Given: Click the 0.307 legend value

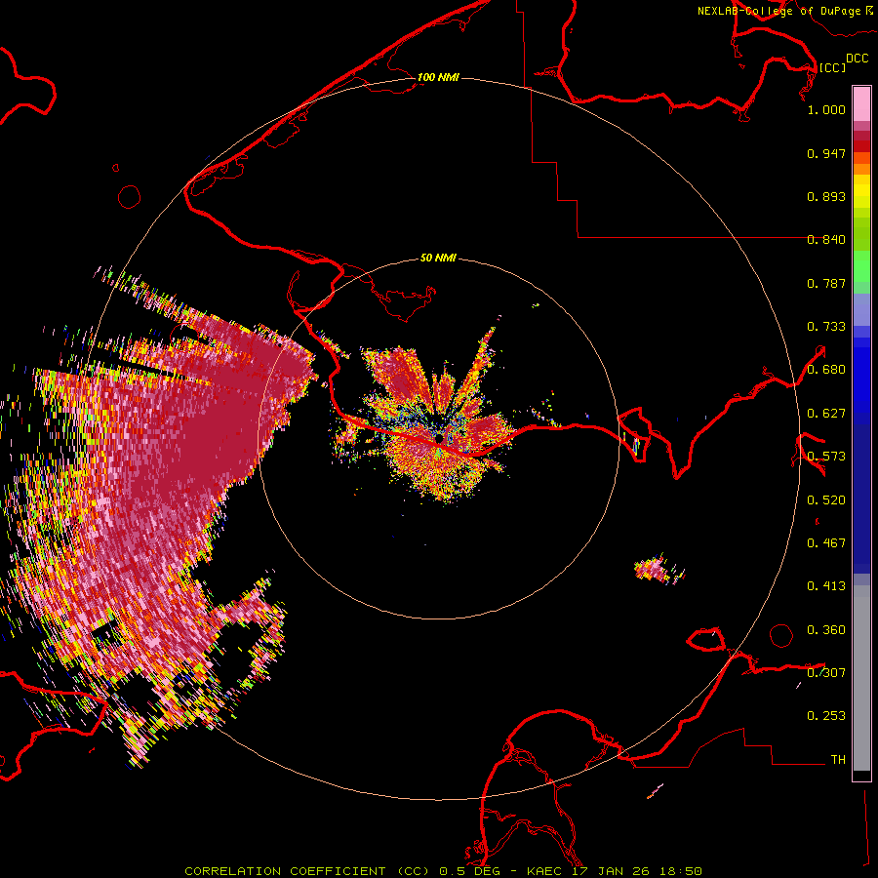Looking at the screenshot, I should tap(826, 673).
